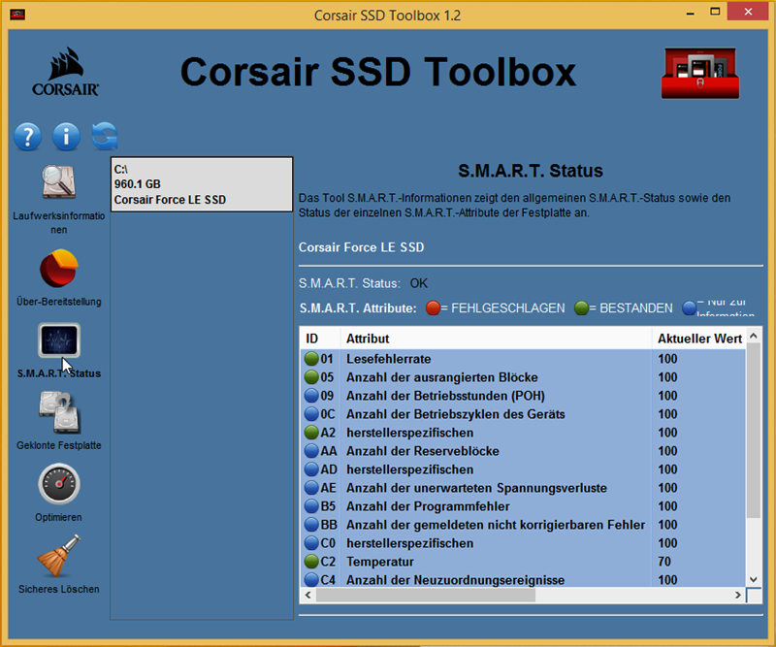Minimize the Corsair SSD Toolbox window
Image resolution: width=776 pixels, height=647 pixels.
(x=691, y=13)
